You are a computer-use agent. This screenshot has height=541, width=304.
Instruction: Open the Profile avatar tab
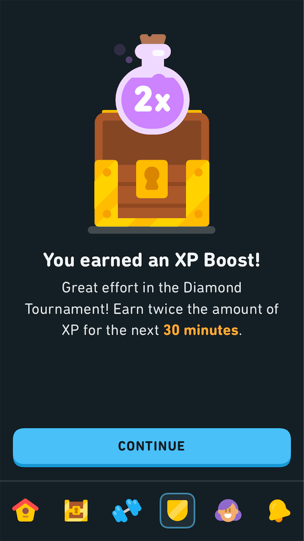[228, 510]
